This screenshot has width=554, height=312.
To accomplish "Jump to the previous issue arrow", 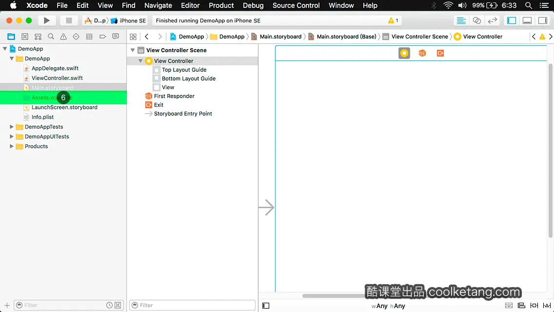I will pyautogui.click(x=534, y=37).
